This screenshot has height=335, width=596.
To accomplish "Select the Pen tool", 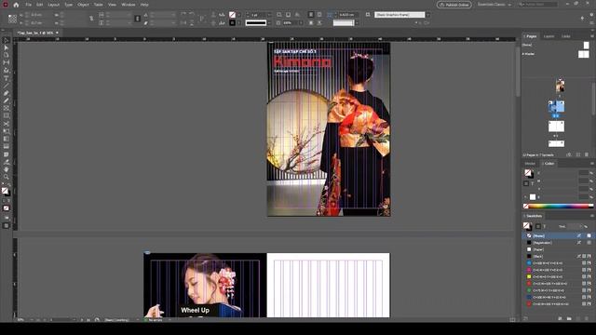I will (7, 93).
